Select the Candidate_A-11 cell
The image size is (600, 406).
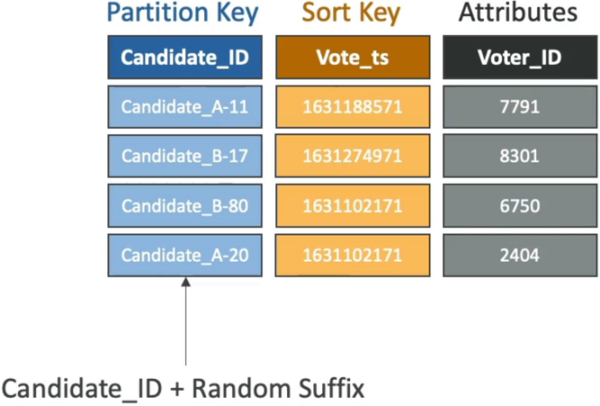(185, 106)
